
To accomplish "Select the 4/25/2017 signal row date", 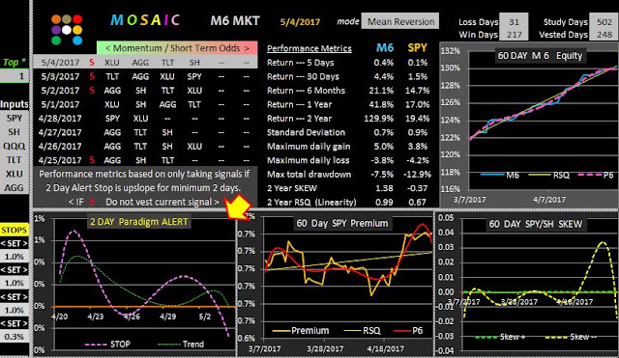I will 60,160.
